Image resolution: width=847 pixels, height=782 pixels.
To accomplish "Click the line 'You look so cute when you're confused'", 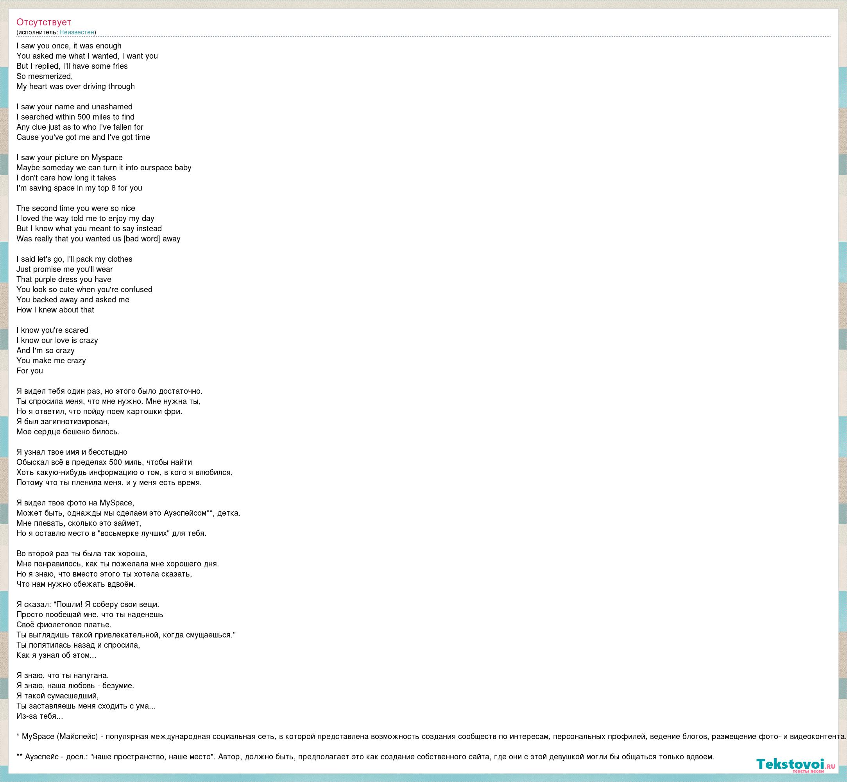I will coord(85,289).
